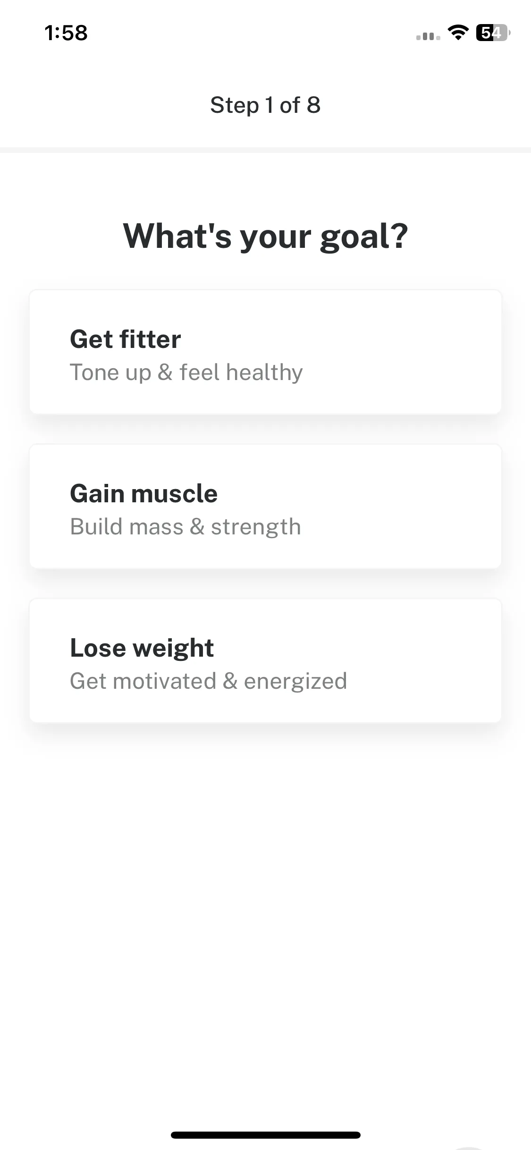Viewport: 531px width, 1150px height.
Task: Tap empty space right of 'Lose weight' card text
Action: pos(425,661)
